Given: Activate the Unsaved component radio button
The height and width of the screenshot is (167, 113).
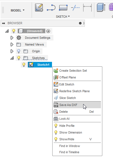Looking at the screenshot, I should (48, 31).
